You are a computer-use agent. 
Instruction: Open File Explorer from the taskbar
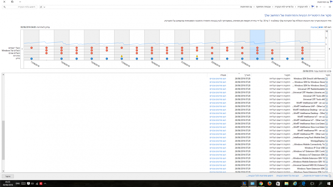pyautogui.click(x=286, y=183)
